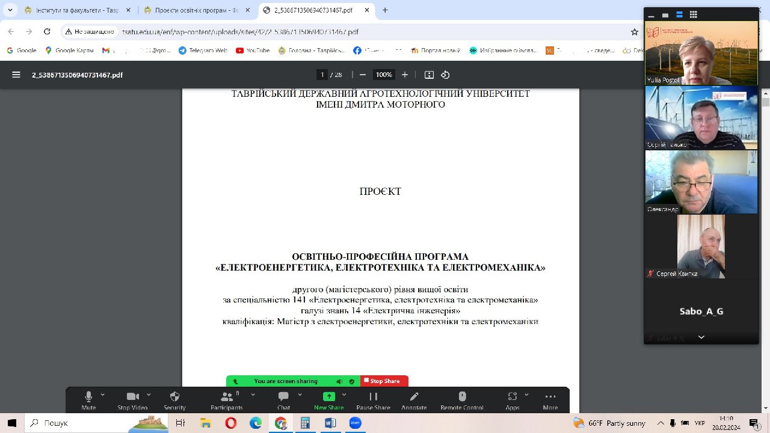
Task: Mute the microphone in Zoom toolbar
Action: coord(88,400)
